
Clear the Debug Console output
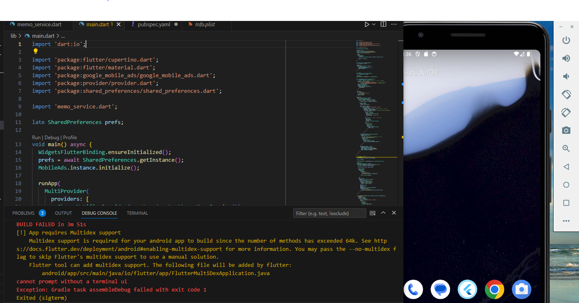(x=373, y=213)
